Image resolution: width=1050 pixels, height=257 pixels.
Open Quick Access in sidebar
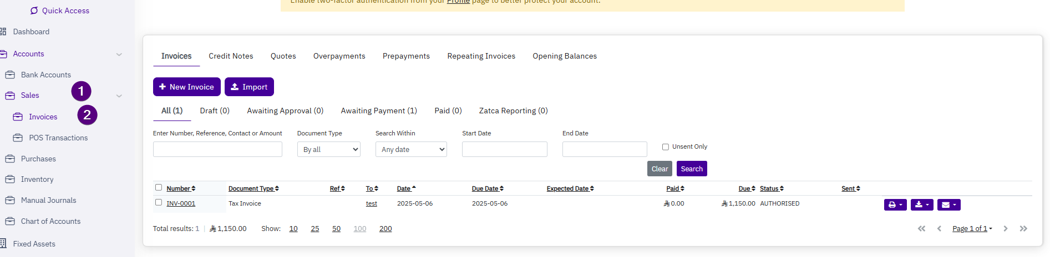[x=59, y=11]
